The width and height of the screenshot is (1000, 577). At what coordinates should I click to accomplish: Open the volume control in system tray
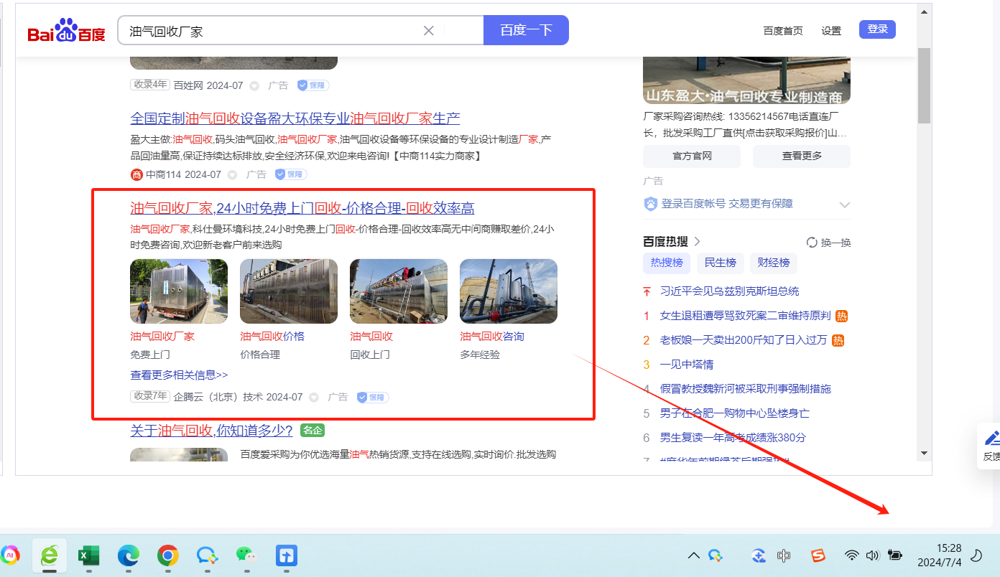coord(873,555)
